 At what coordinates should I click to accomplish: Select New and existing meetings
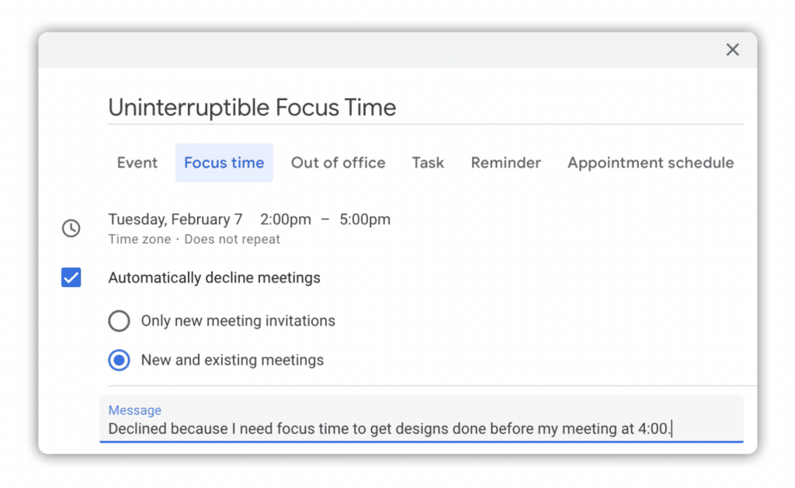(x=119, y=360)
